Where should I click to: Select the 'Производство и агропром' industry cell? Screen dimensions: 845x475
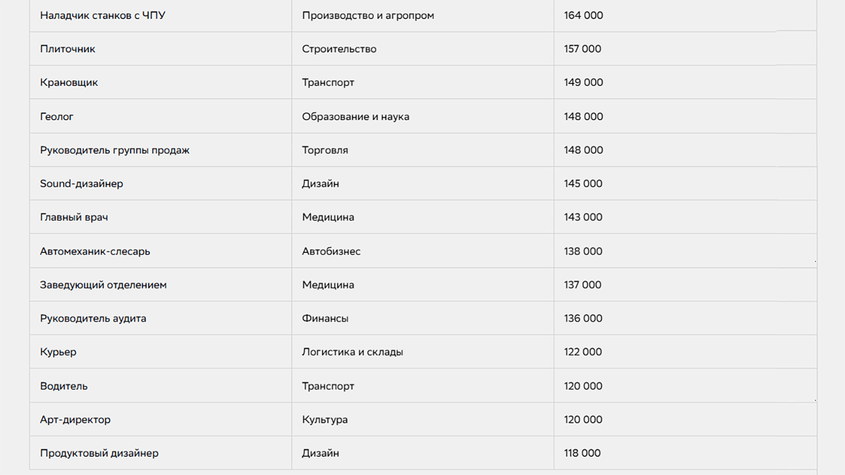(x=368, y=15)
